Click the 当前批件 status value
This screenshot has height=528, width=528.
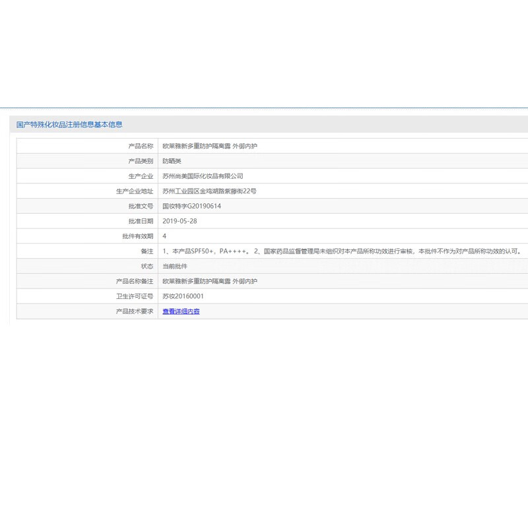point(175,267)
